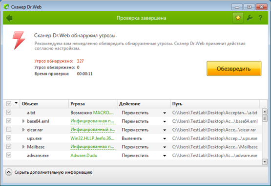Click the Обезвредить button
Screen dimensions: 271x186
tap(234, 69)
